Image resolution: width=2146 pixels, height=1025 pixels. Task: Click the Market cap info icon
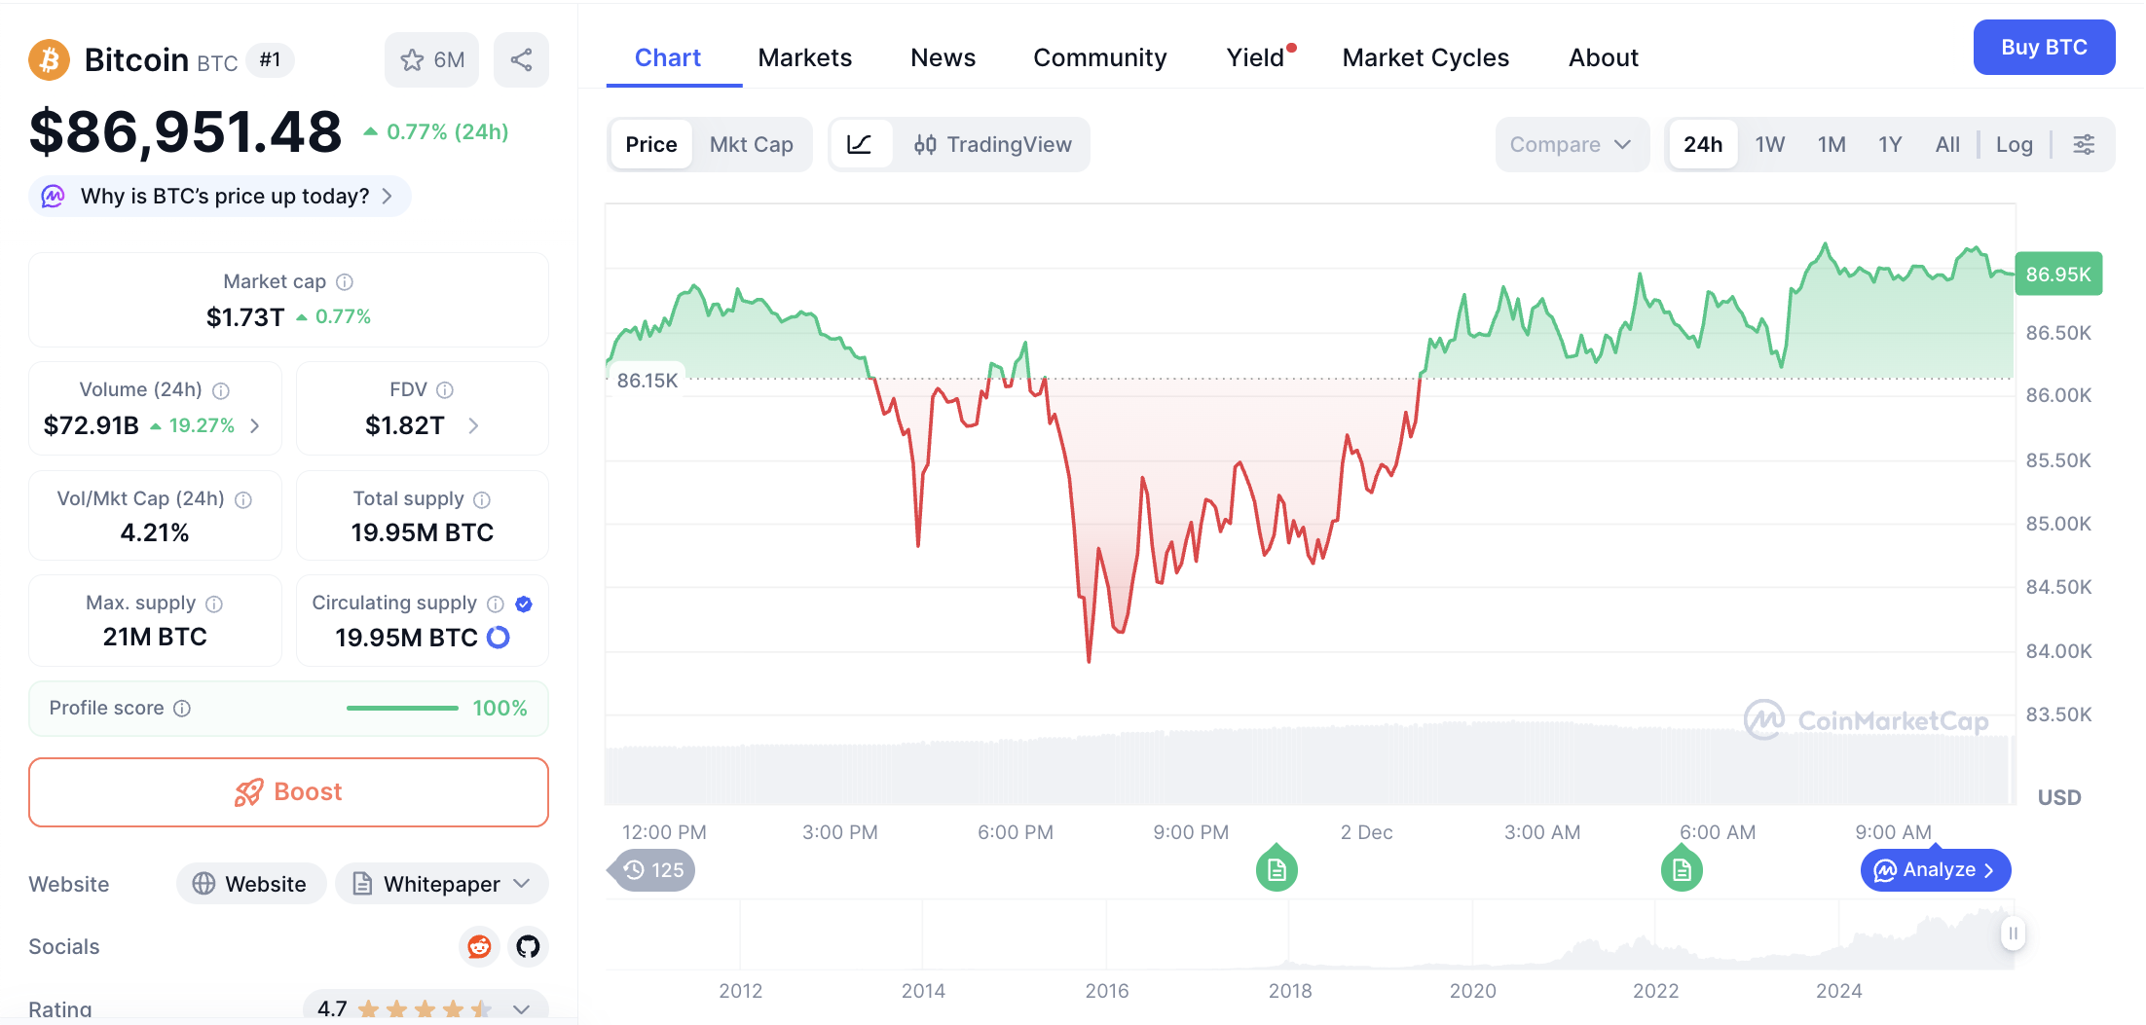point(345,282)
